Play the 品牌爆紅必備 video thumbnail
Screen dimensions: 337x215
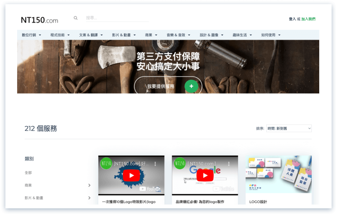tap(205, 175)
